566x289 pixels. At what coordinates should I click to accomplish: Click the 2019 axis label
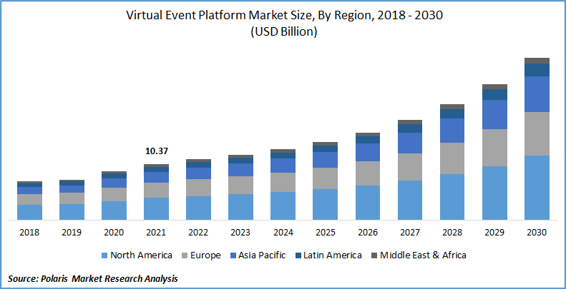click(72, 233)
